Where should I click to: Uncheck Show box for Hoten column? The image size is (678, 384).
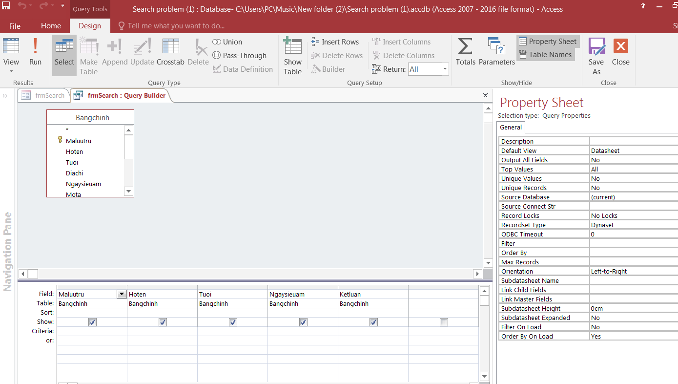click(x=163, y=322)
